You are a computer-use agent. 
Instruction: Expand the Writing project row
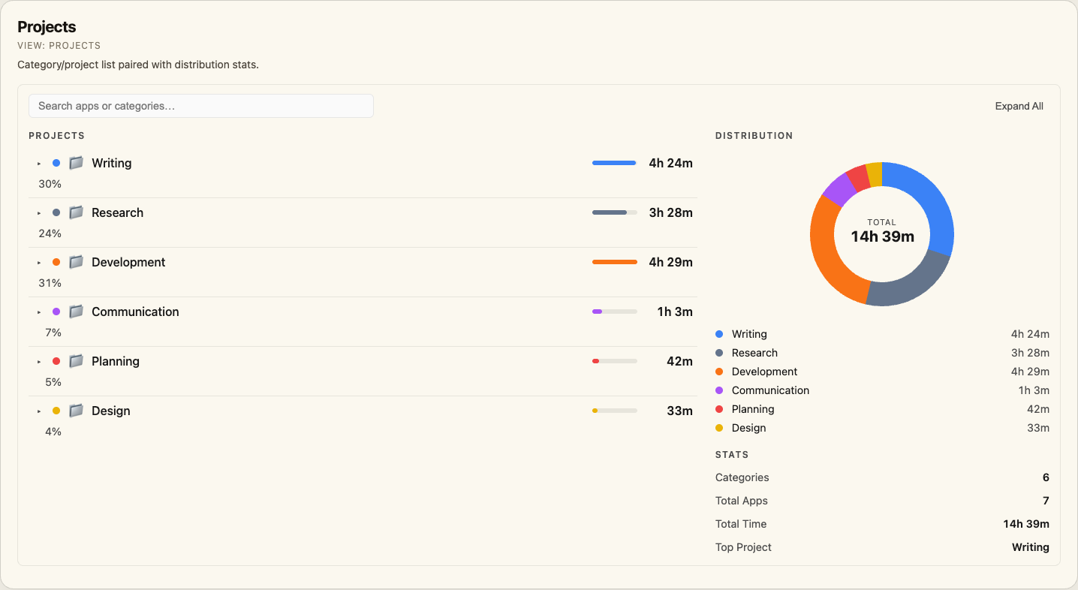(x=39, y=163)
